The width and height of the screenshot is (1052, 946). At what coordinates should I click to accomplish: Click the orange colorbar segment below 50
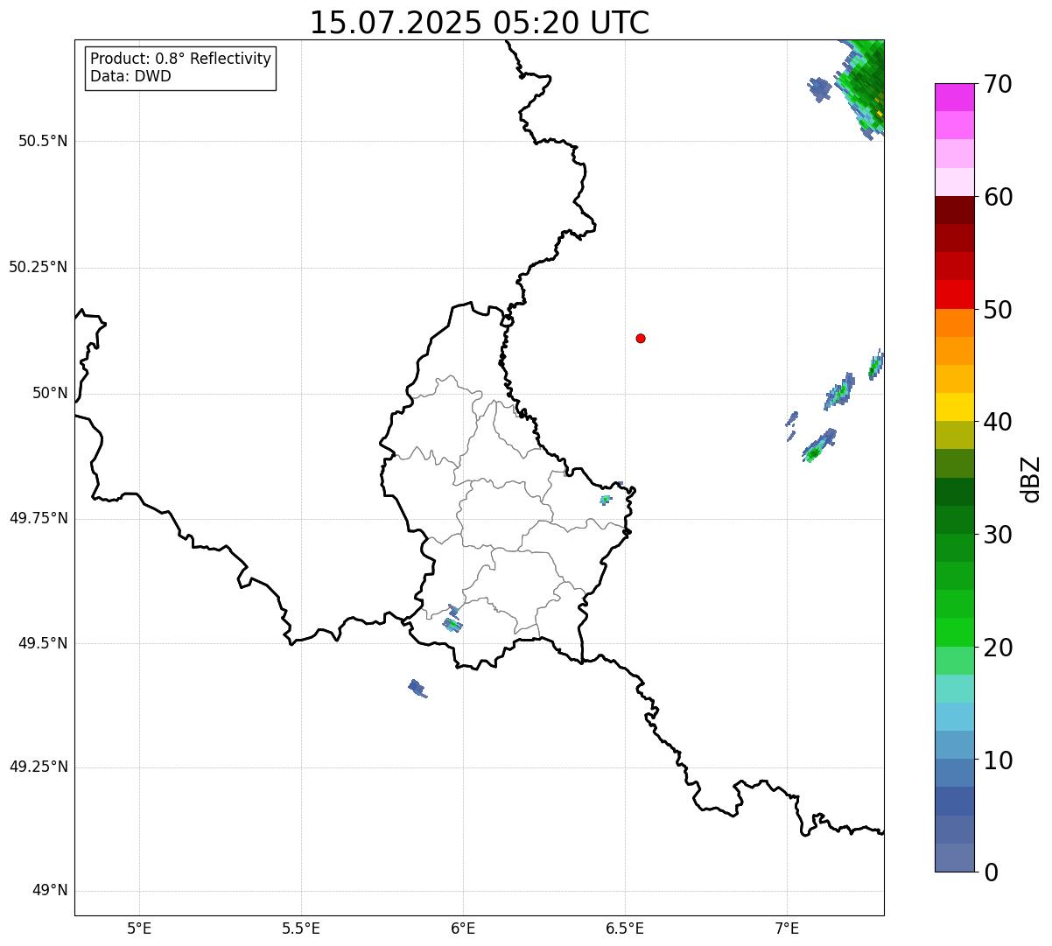pyautogui.click(x=954, y=323)
